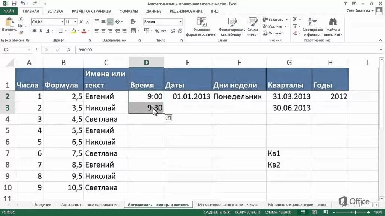
Task: Decrease font size with the small A
Action: point(88,22)
